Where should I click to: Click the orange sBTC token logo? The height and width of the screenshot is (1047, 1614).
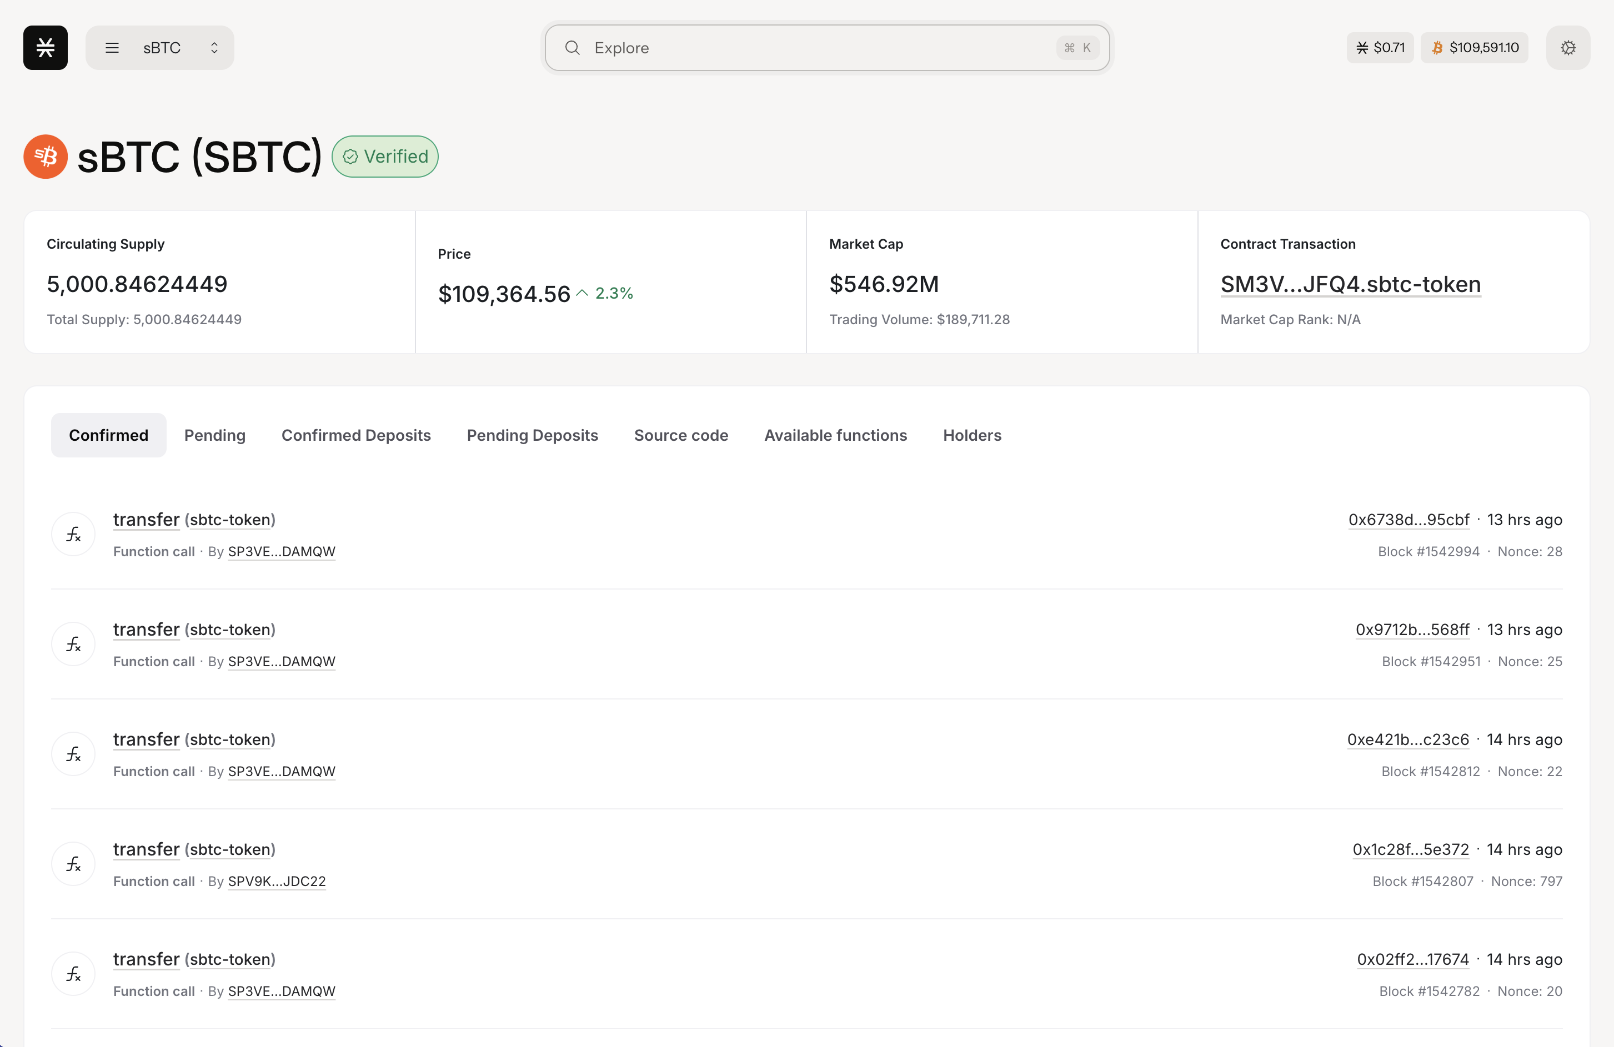(46, 157)
